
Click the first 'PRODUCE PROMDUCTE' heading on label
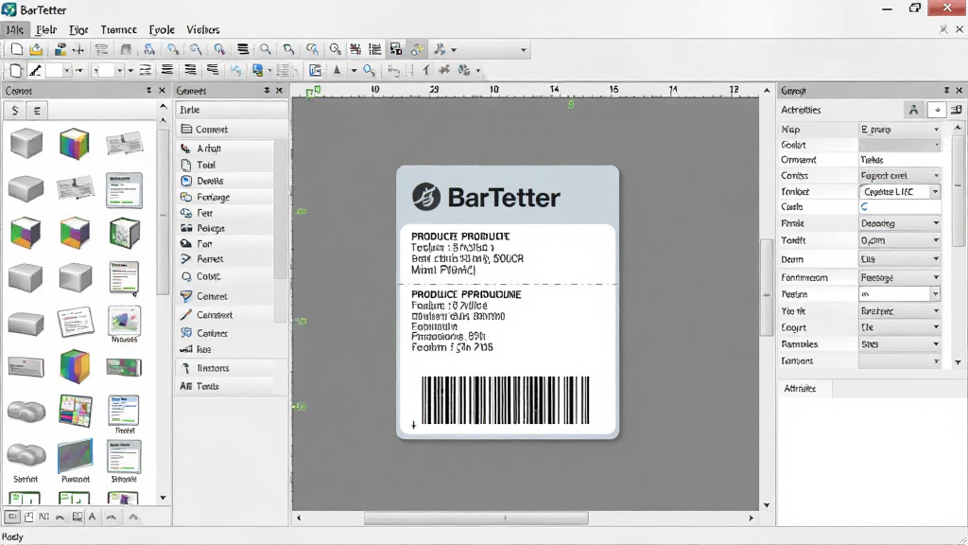click(460, 236)
